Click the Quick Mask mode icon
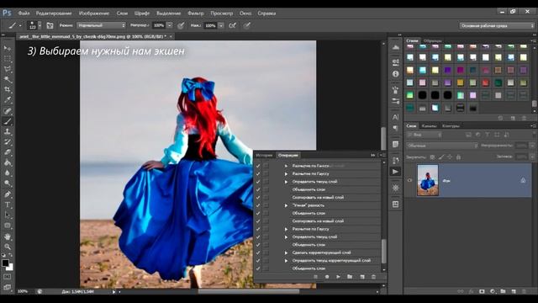This screenshot has width=538, height=303. (x=8, y=277)
